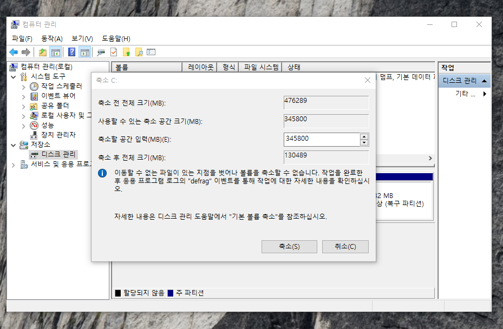Open the 파일(F) menu
This screenshot has width=503, height=329.
tap(22, 39)
